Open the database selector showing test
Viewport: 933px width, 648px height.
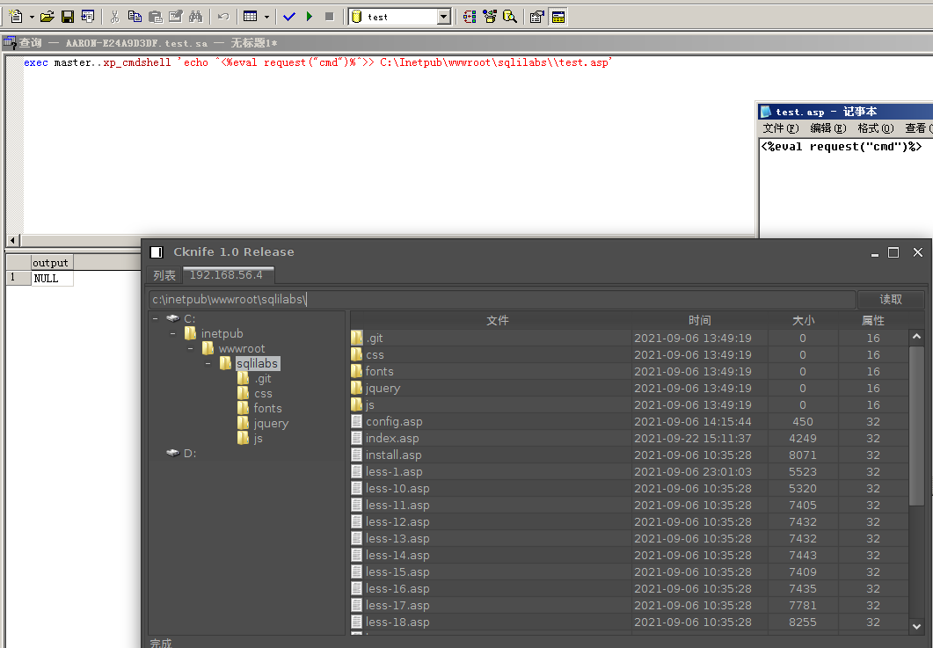400,17
